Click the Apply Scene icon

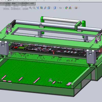pos(70,8)
